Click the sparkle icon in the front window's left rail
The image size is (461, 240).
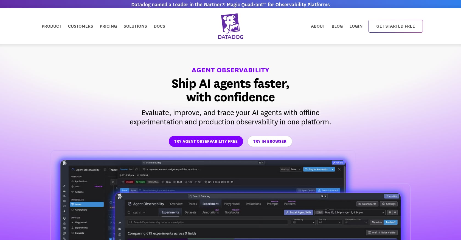pos(120,223)
